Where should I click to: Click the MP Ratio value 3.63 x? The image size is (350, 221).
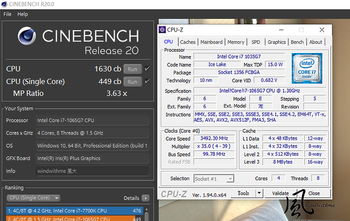click(117, 93)
